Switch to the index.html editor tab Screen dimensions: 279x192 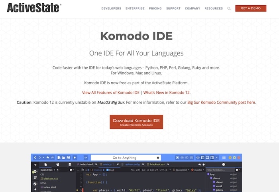click(87, 164)
